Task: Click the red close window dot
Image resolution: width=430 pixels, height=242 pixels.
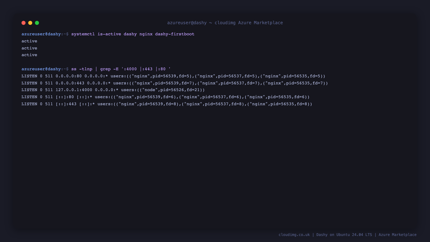Action: tap(24, 23)
